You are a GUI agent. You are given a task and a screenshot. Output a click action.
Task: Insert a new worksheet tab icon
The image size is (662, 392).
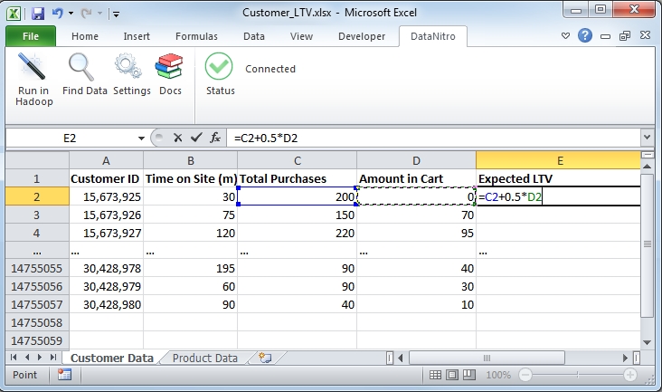[265, 358]
